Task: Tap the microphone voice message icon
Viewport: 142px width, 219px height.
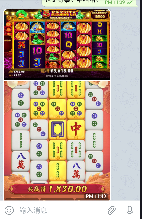Action: pyautogui.click(x=130, y=210)
